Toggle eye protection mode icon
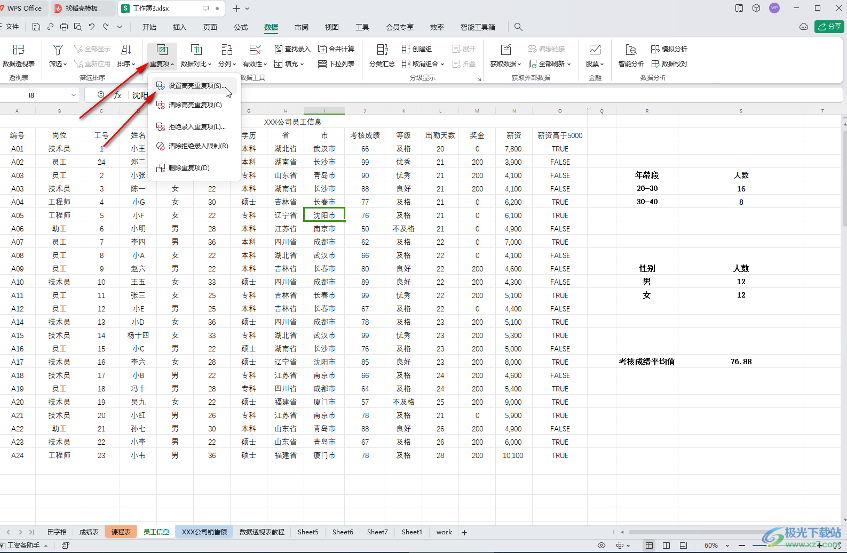Screen dimensions: 847x553 pos(601,546)
